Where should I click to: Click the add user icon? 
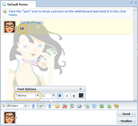(x=109, y=106)
